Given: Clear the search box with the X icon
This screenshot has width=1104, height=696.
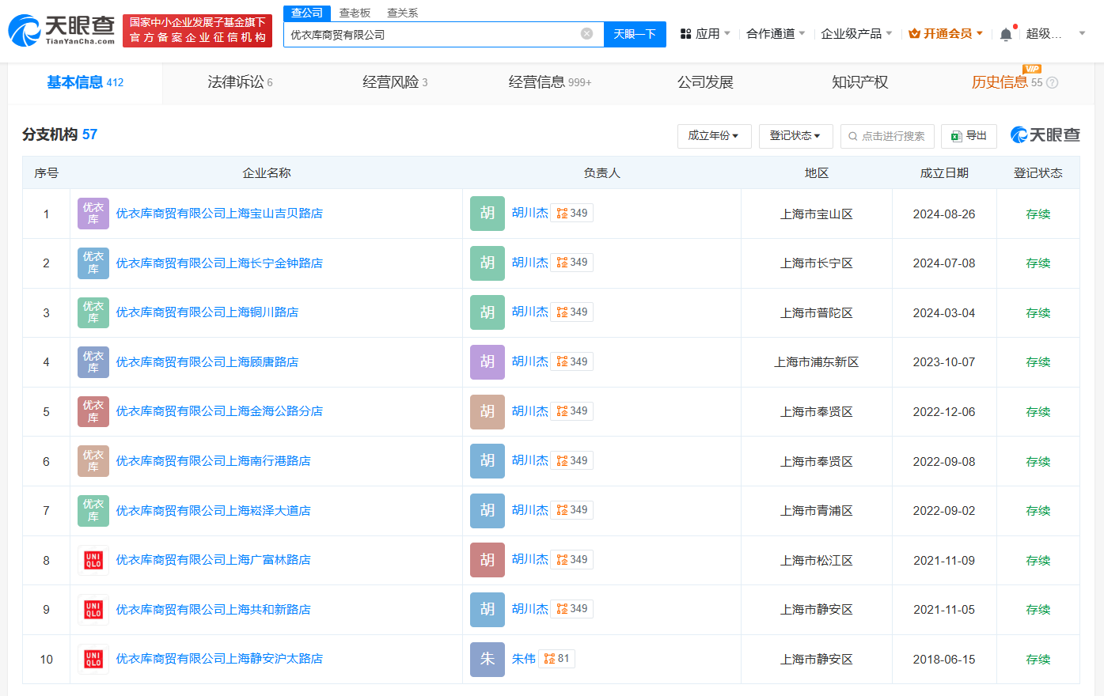Looking at the screenshot, I should [586, 34].
